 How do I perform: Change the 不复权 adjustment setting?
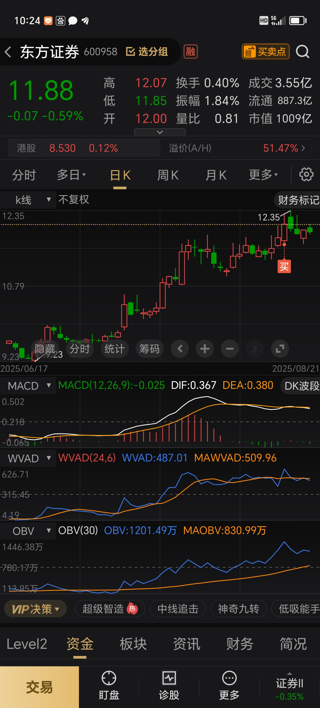[x=74, y=200]
